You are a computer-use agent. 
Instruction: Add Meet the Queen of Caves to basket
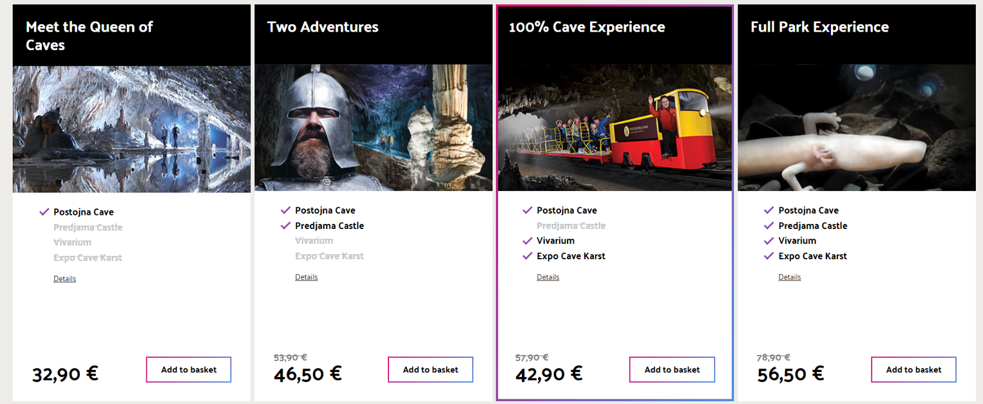[x=188, y=370]
